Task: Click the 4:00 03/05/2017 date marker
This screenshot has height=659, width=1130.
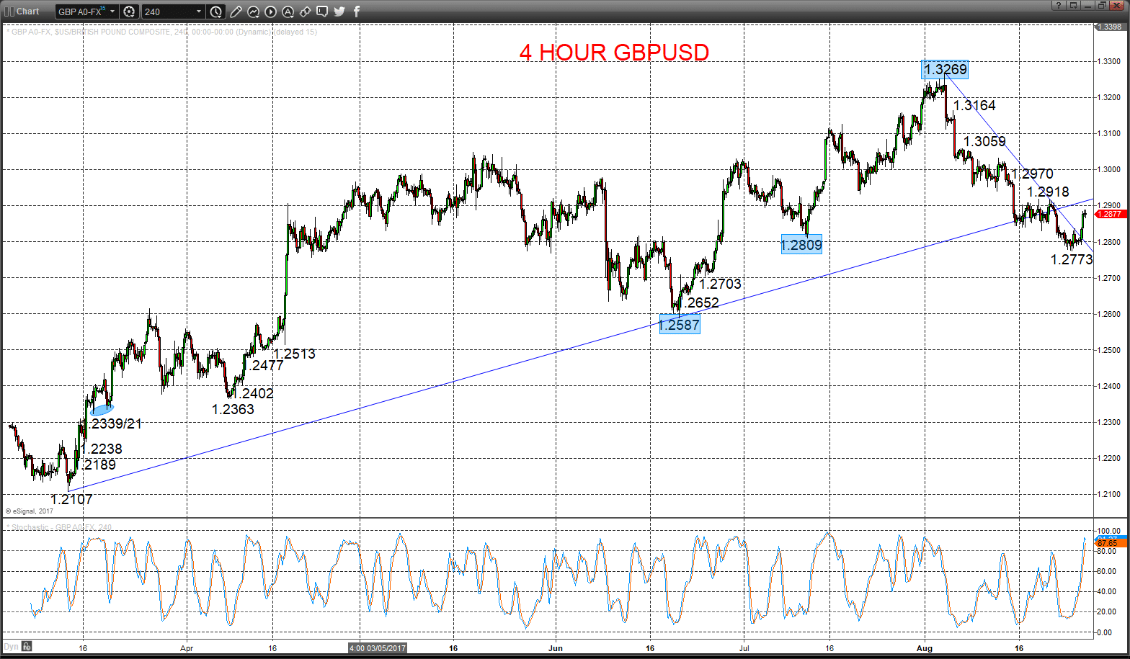Action: click(377, 648)
